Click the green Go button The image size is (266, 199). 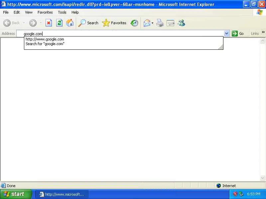[x=238, y=33]
